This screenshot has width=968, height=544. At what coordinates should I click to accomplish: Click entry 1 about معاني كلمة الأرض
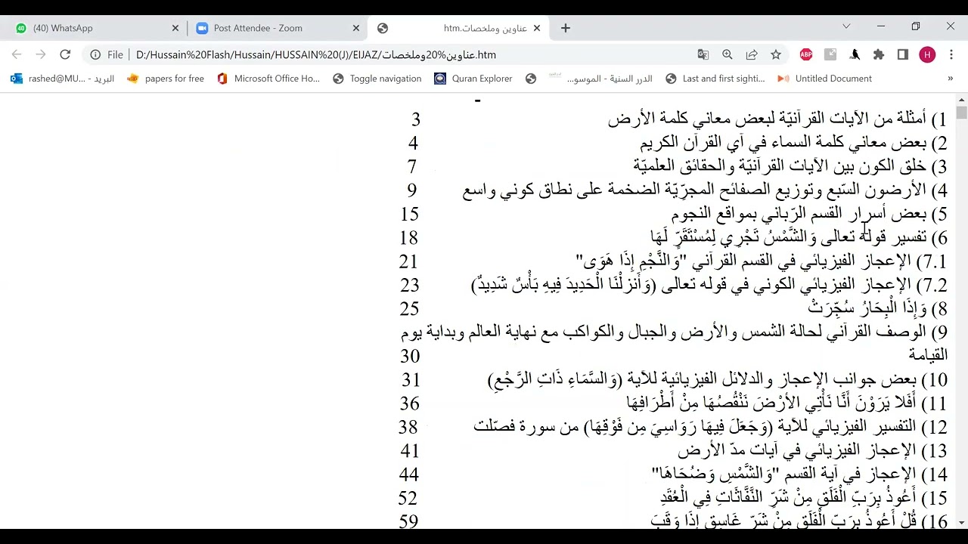click(x=777, y=119)
